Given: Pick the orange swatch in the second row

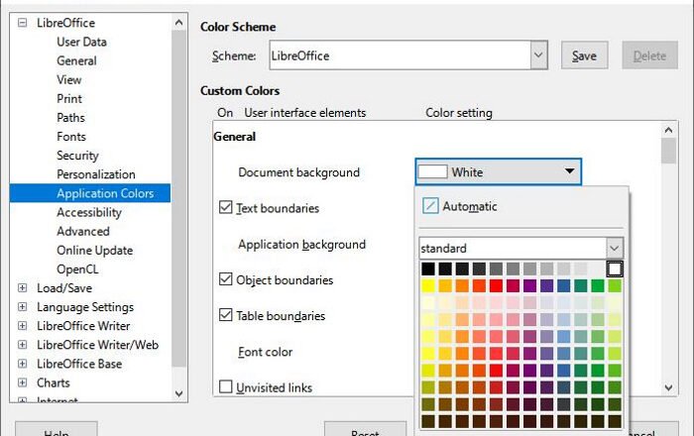Looking at the screenshot, I should (462, 285).
